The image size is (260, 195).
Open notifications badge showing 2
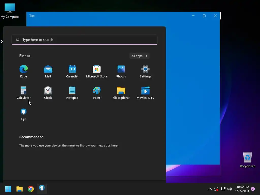(253, 189)
